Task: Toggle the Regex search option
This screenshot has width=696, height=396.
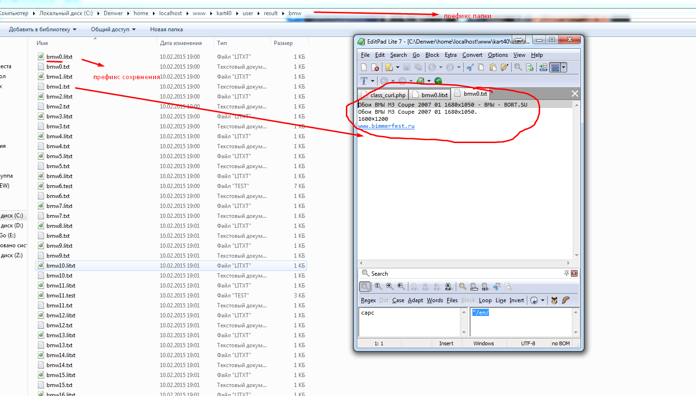Action: (368, 300)
